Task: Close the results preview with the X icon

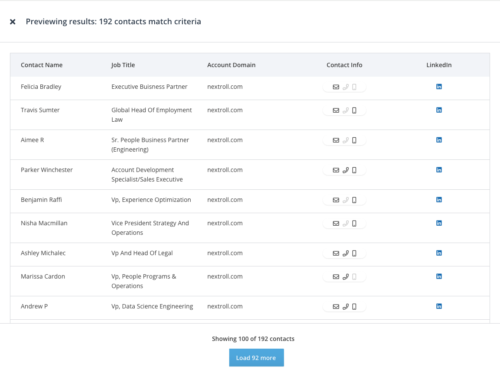Action: click(x=13, y=22)
